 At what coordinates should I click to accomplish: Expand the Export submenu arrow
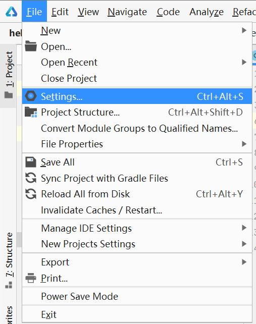(x=244, y=262)
